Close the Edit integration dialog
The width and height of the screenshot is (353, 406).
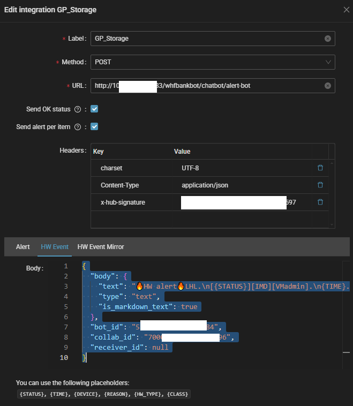click(346, 10)
